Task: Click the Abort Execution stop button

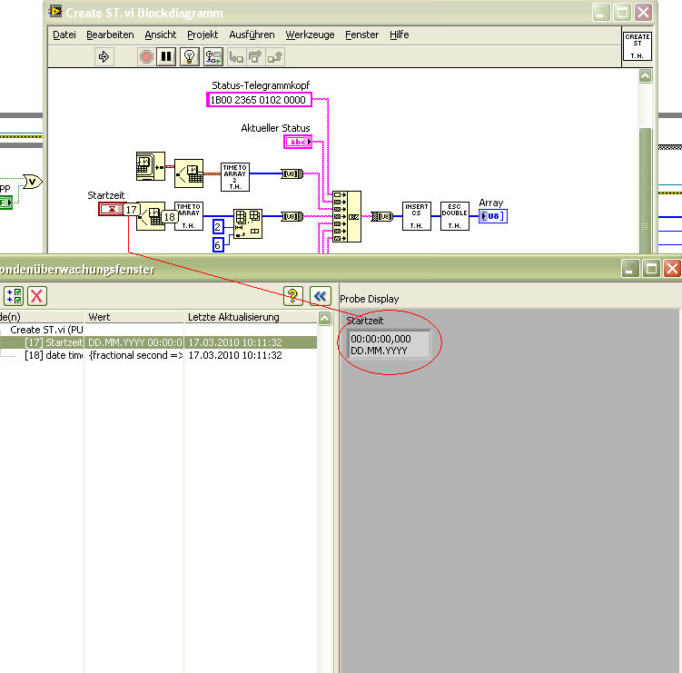Action: click(146, 57)
